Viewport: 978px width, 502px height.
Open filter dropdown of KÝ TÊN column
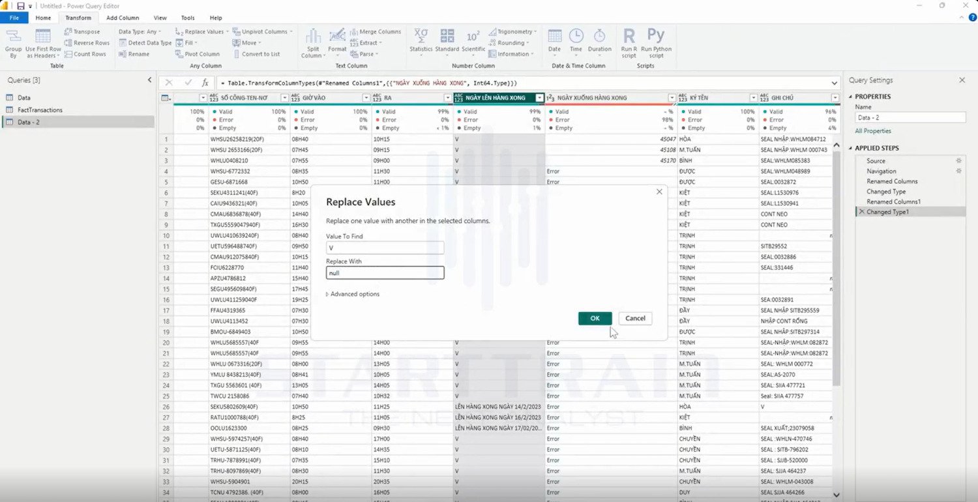(x=753, y=98)
